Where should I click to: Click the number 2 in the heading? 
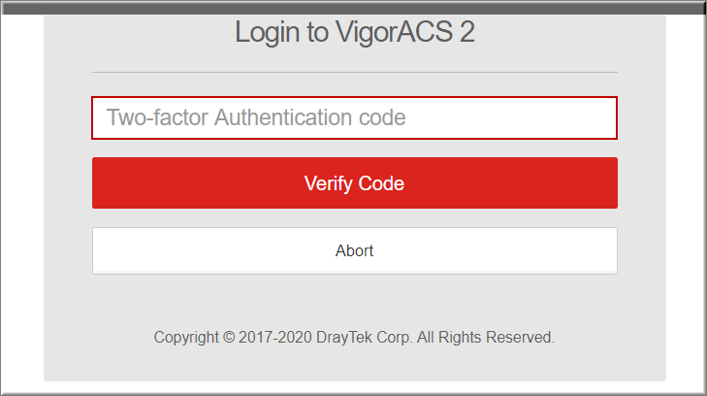[467, 32]
